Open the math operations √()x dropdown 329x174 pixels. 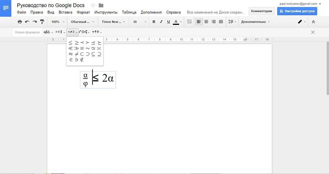(84, 32)
